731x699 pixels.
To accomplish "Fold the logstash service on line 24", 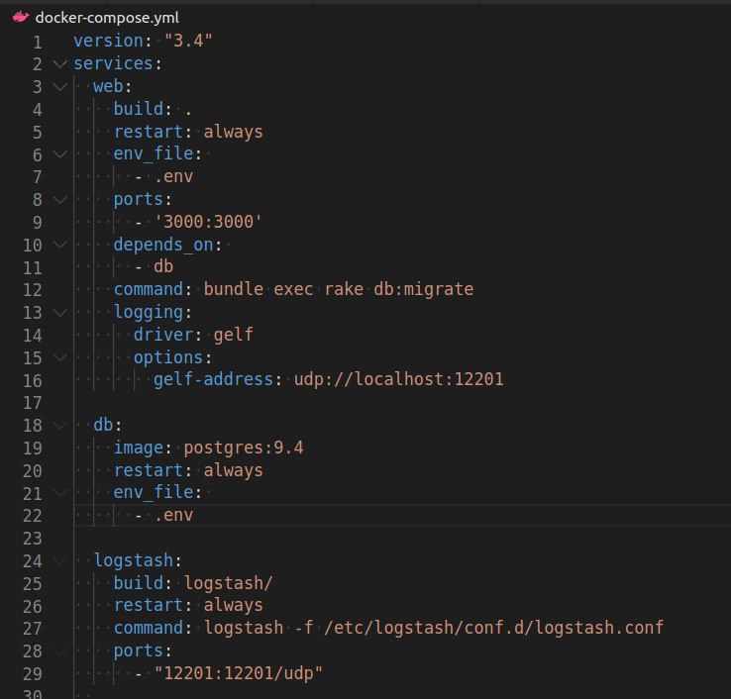I will (60, 560).
